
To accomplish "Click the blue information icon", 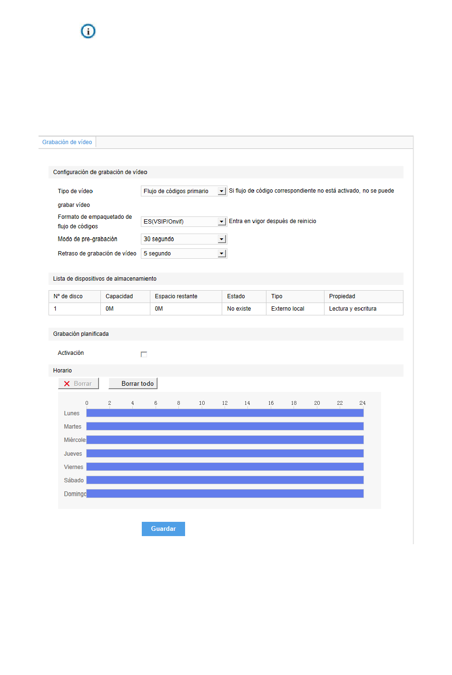I will click(88, 31).
